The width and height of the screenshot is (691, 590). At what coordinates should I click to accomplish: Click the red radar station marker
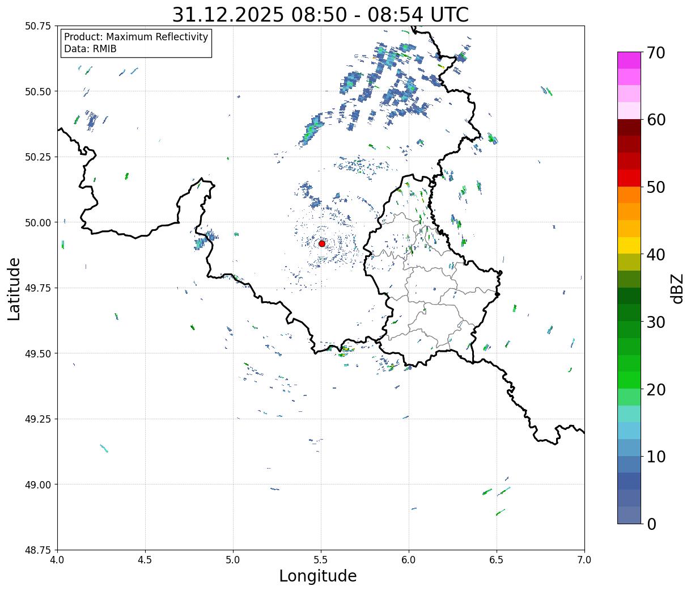point(322,243)
